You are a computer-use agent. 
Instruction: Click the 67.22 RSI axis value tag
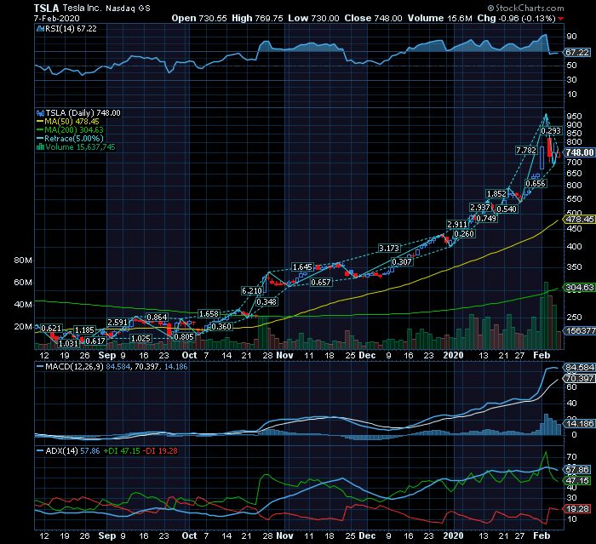577,53
